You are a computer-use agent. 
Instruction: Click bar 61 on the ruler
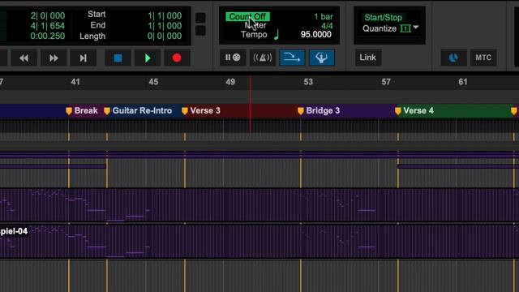[x=463, y=82]
